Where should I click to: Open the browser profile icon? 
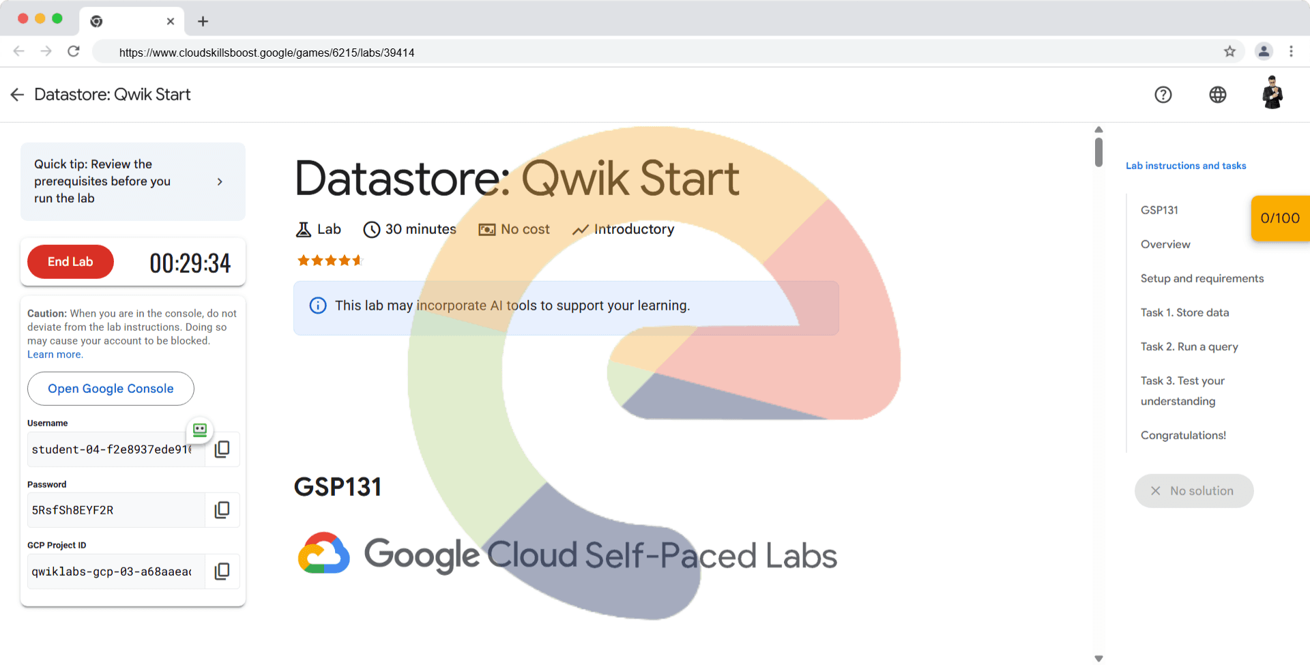pos(1264,51)
